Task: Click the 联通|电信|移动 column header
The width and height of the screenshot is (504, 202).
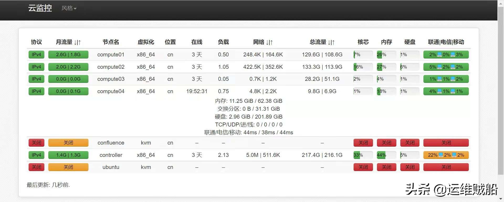Action: coord(446,42)
